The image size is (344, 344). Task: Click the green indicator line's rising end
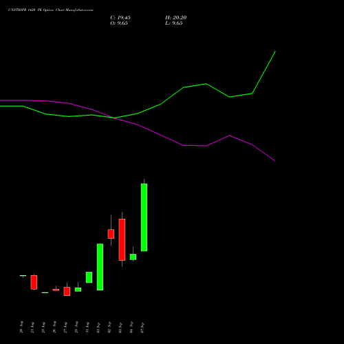pyautogui.click(x=275, y=52)
